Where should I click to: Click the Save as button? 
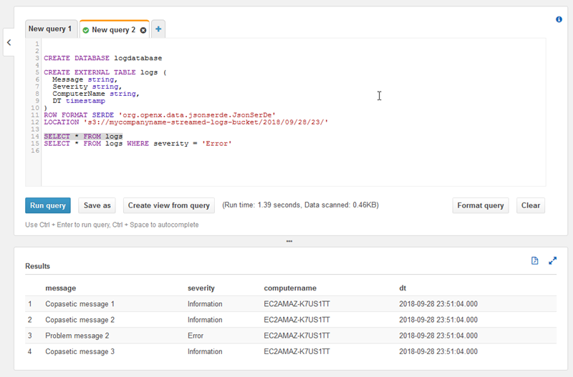[x=97, y=205]
